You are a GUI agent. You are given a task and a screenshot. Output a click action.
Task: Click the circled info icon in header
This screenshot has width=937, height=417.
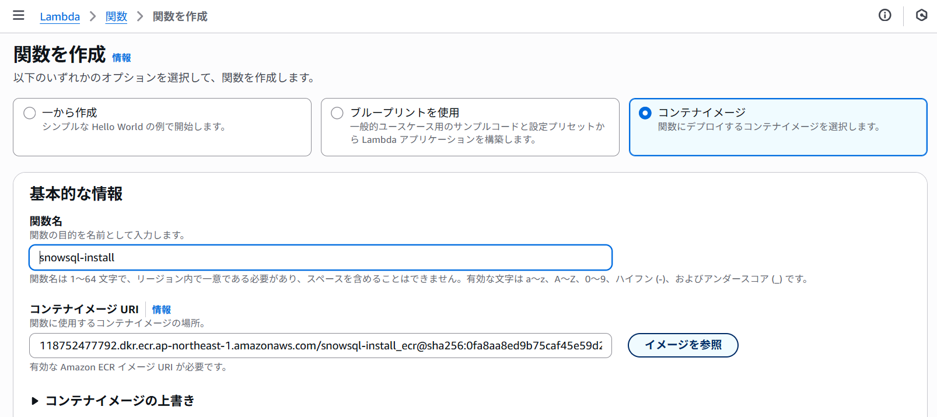[884, 15]
